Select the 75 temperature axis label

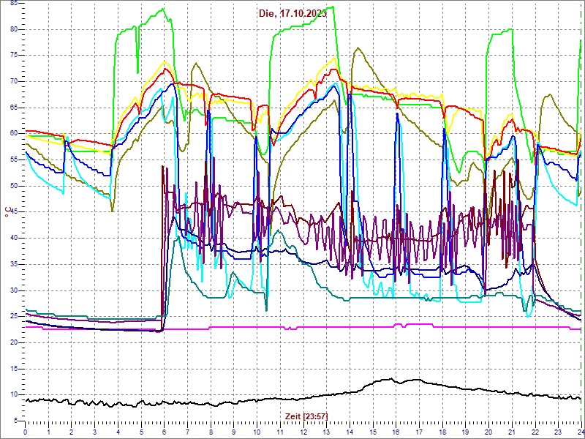tap(14, 56)
